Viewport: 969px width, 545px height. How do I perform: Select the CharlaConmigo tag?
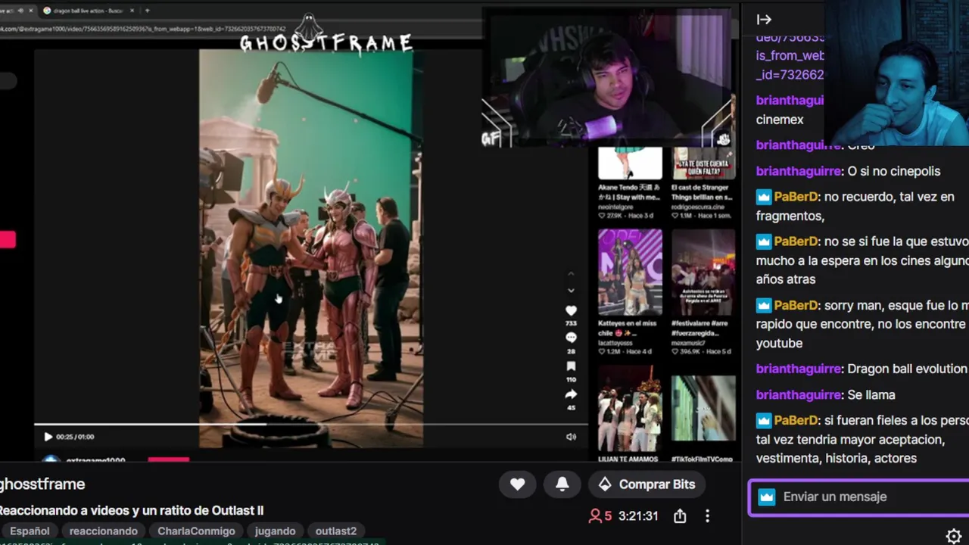pyautogui.click(x=197, y=531)
